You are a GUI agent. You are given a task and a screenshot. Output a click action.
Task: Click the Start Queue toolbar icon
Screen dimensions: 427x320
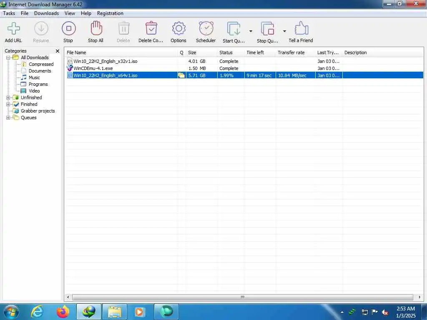[x=234, y=29]
